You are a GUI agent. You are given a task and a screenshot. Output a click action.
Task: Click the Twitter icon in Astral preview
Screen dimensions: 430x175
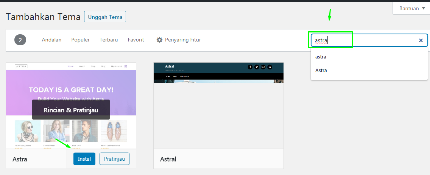tap(257, 67)
